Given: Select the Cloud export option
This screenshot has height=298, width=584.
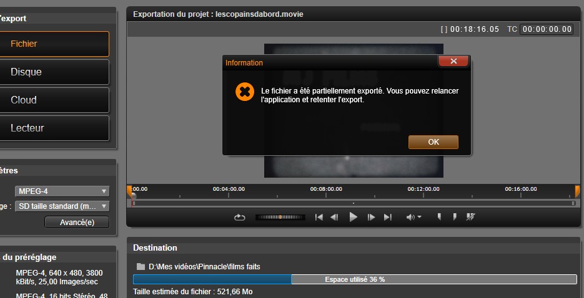Looking at the screenshot, I should pos(54,100).
